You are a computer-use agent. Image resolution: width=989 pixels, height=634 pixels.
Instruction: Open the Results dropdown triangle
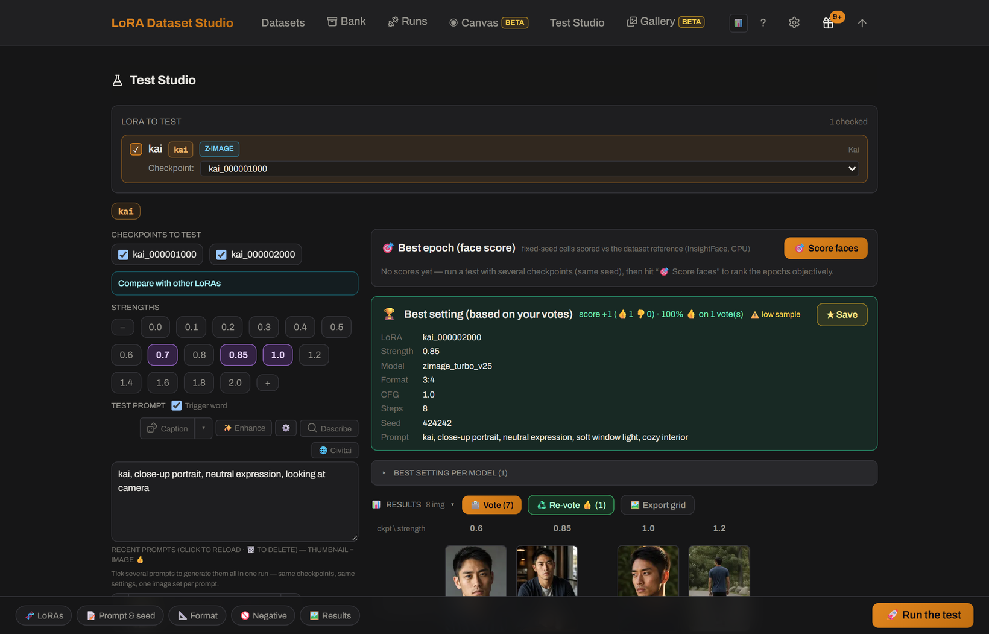tap(452, 505)
